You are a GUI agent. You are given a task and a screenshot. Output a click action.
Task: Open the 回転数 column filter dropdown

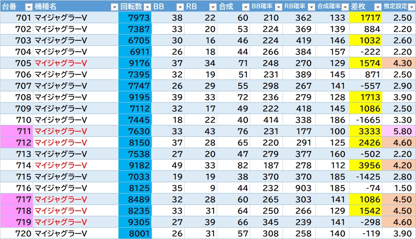tap(148, 7)
